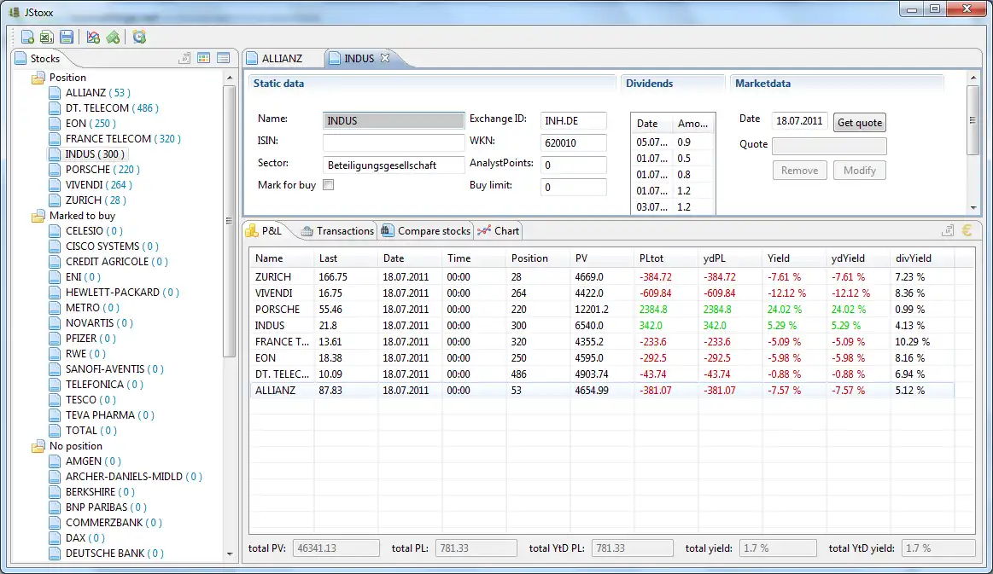Viewport: 993px width, 574px height.
Task: Select the ZURICH row in P&L table
Action: (602, 277)
